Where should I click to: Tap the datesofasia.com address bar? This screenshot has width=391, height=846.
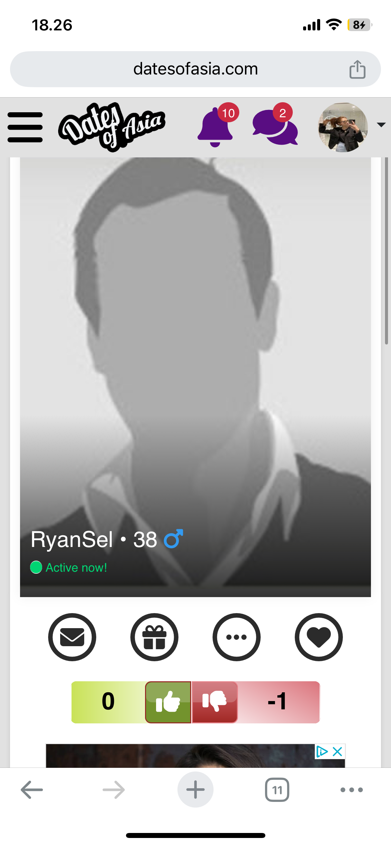click(x=195, y=69)
